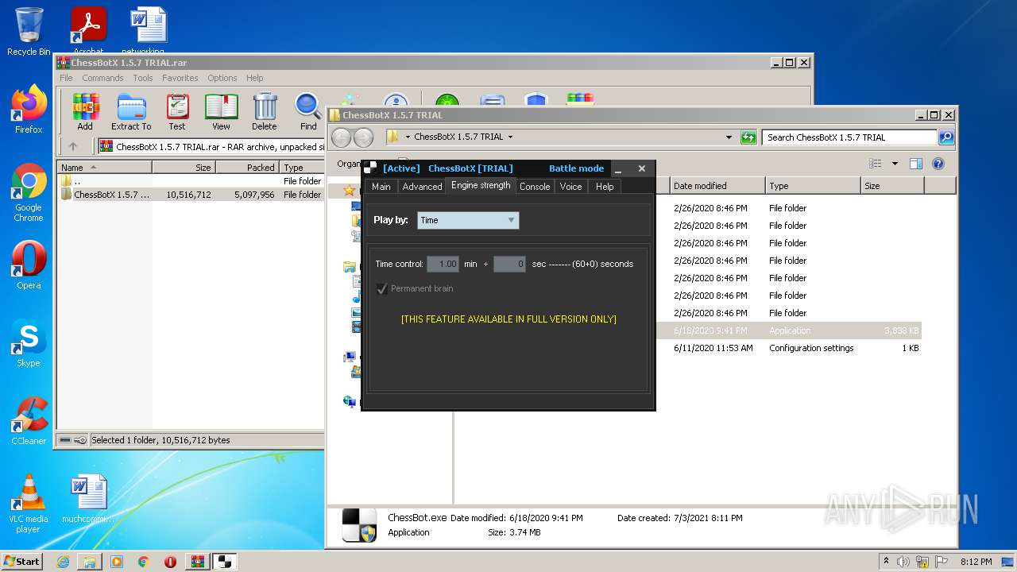Expand system tray hidden icons arrow
1017x572 pixels.
point(887,562)
